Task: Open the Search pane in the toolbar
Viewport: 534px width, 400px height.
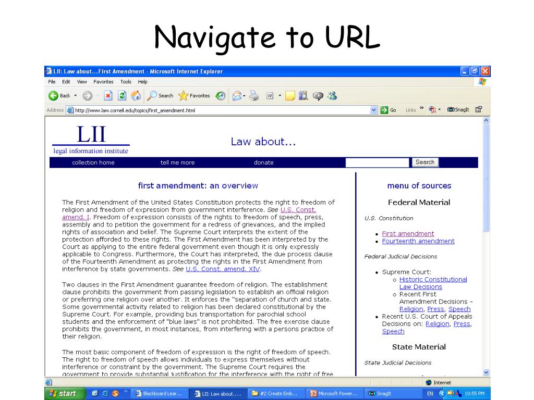Action: [160, 96]
